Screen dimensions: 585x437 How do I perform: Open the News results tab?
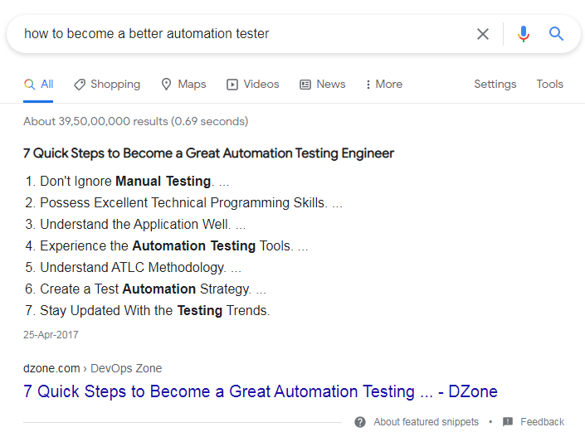coord(330,85)
